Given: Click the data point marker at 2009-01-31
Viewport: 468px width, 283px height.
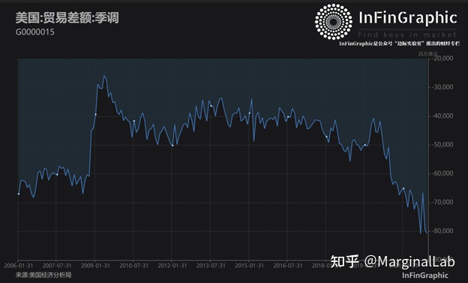Looking at the screenshot, I should point(95,114).
